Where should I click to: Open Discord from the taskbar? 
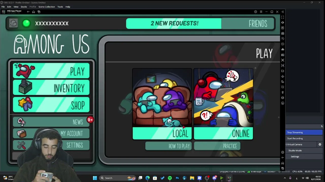click(214, 178)
